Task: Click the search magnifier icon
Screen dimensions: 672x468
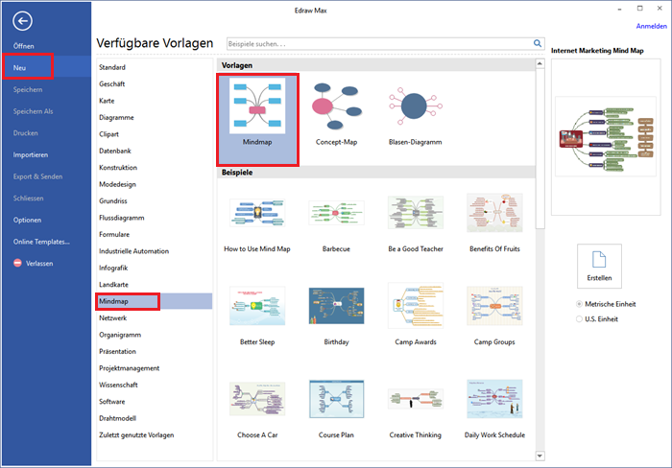Action: click(538, 43)
